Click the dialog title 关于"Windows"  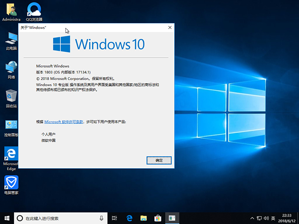coord(33,27)
